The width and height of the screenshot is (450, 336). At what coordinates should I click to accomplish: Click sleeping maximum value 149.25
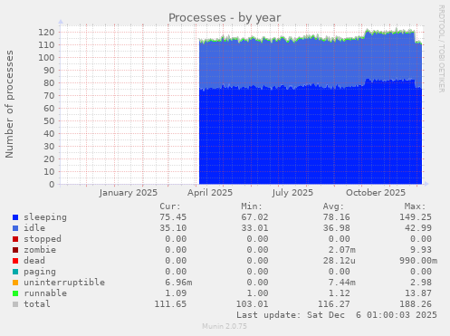click(x=416, y=217)
